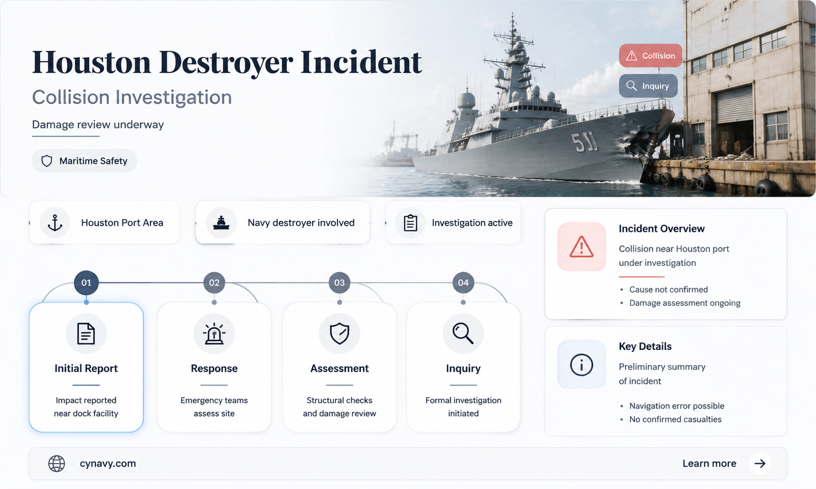Select timeline step 03 marker

(340, 283)
